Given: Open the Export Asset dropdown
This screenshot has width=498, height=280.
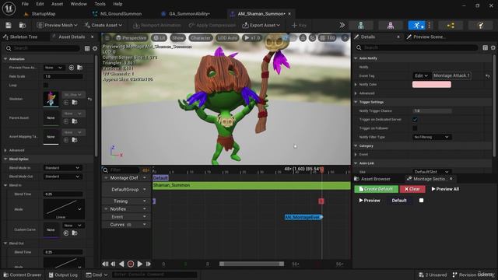Looking at the screenshot, I should pyautogui.click(x=261, y=25).
